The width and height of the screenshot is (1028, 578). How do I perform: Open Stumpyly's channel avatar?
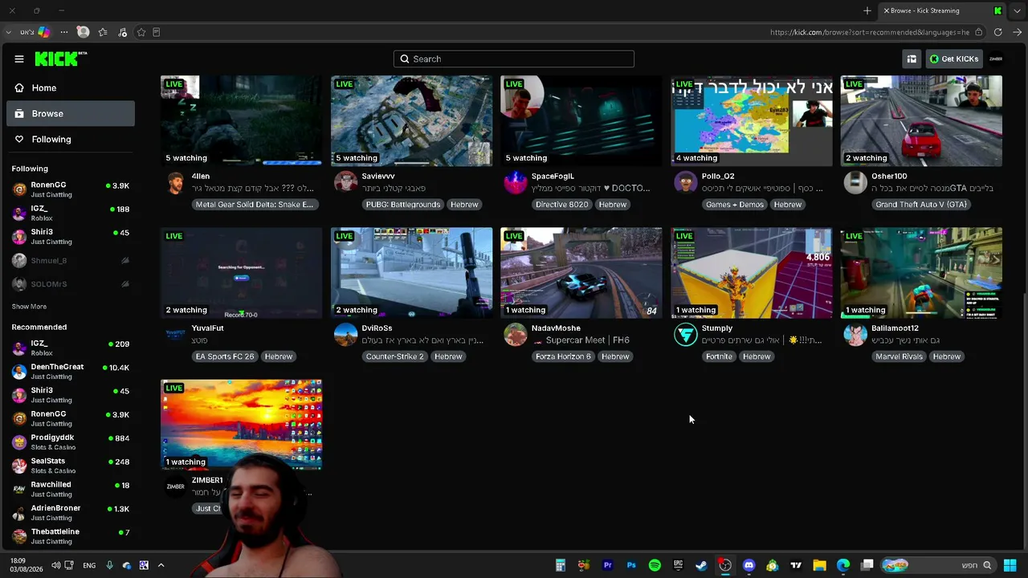click(x=686, y=335)
